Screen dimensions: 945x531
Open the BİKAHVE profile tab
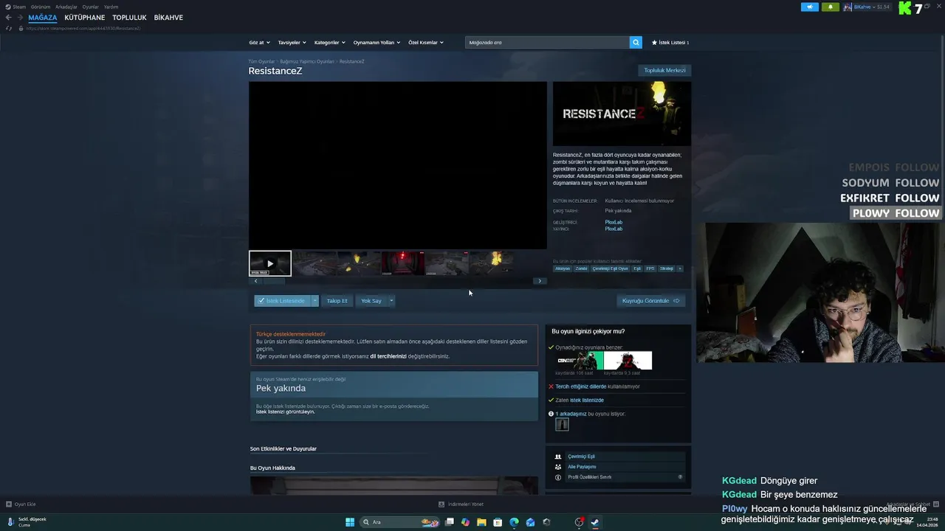[x=168, y=18]
